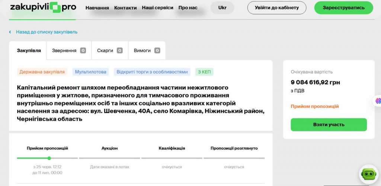Image resolution: width=381 pixels, height=186 pixels.
Task: Click the до 11 лип. 00:00 deadline text
Action: coord(47,173)
